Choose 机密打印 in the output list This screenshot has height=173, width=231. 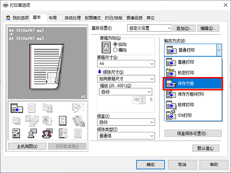pos(193,72)
